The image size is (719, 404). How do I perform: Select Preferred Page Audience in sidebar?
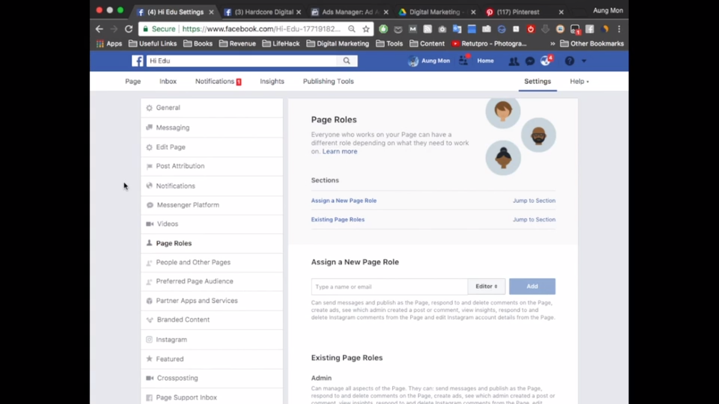(x=212, y=281)
